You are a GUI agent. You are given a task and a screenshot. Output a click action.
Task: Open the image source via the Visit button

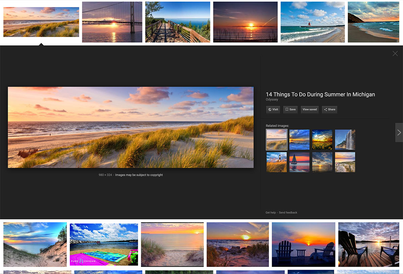[273, 109]
